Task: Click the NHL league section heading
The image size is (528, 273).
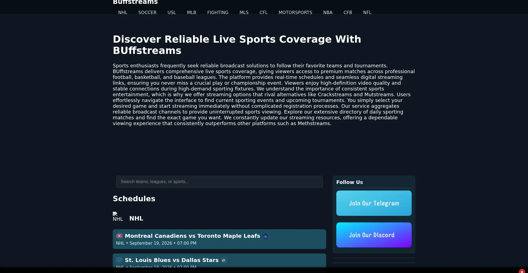Action: tap(136, 218)
